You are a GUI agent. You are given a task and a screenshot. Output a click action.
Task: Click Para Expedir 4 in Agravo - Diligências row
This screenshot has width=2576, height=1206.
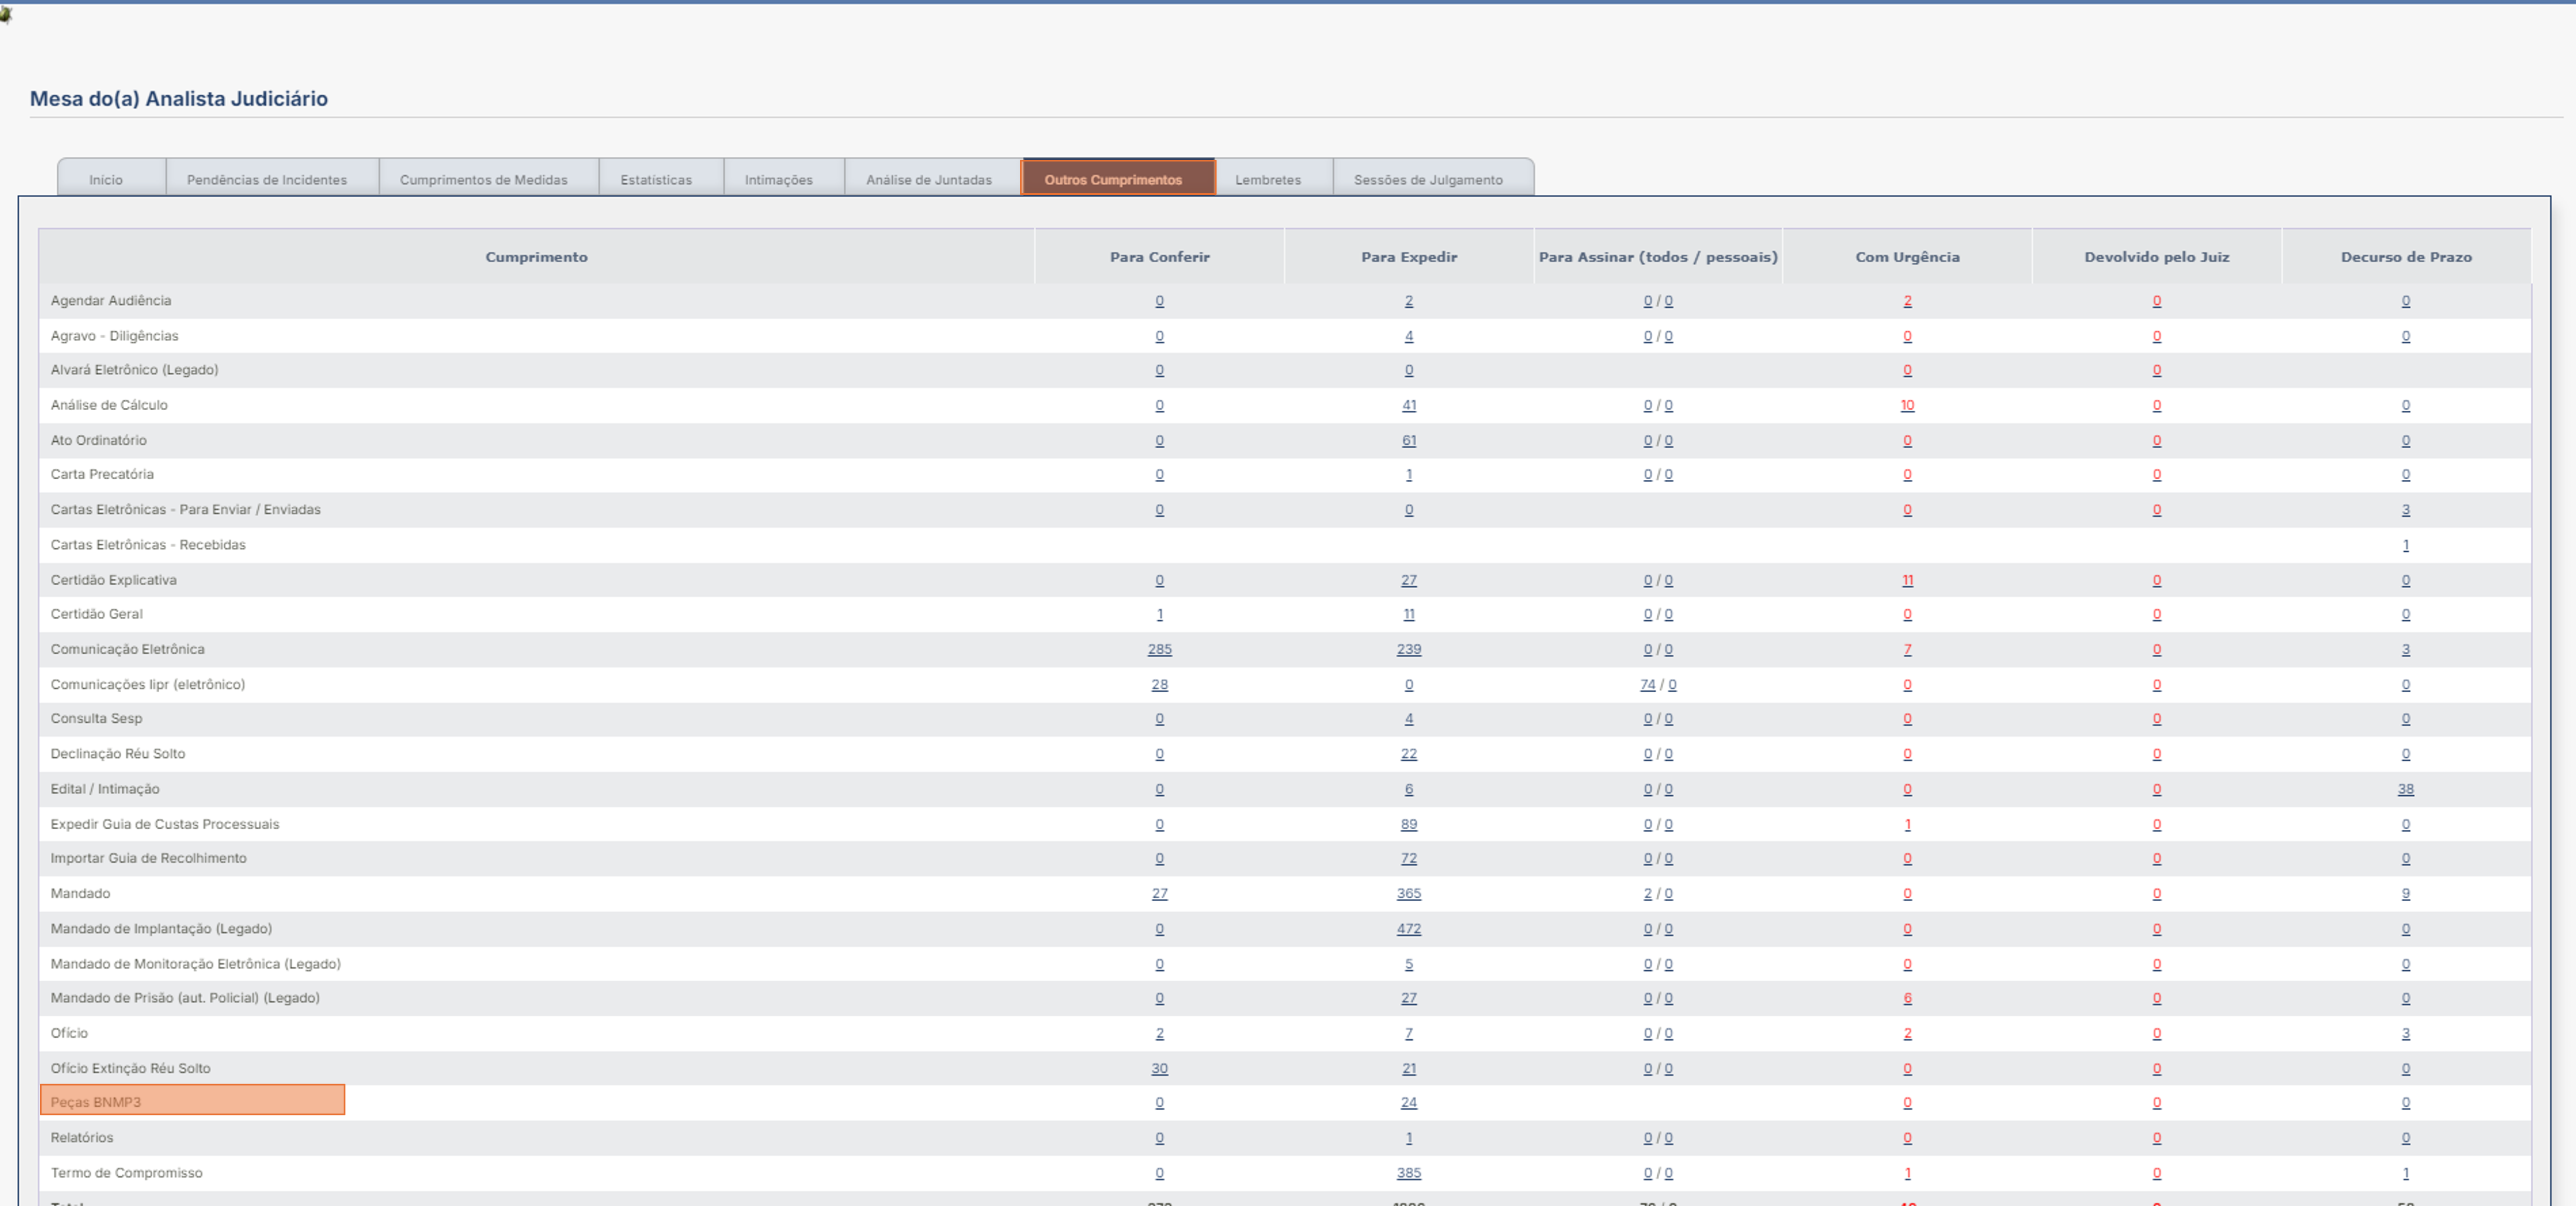[x=1409, y=336]
